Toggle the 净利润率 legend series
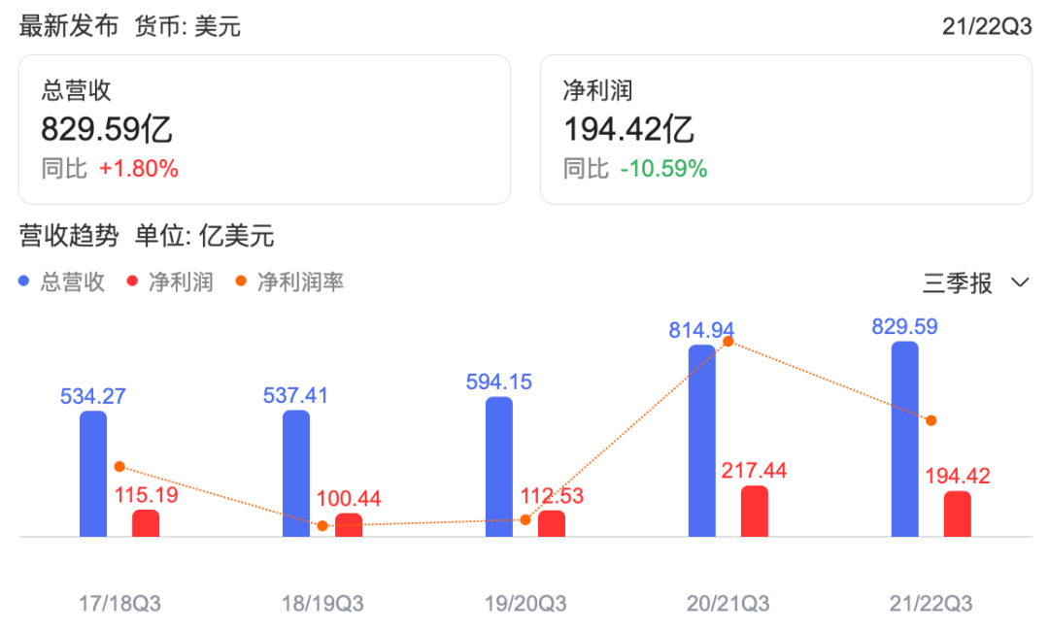 [x=289, y=282]
